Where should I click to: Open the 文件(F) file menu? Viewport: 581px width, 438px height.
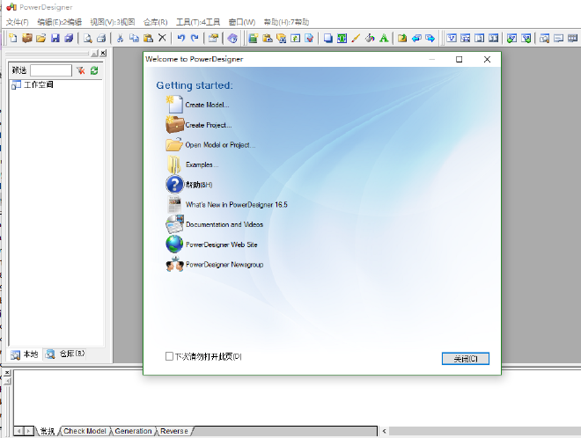(18, 21)
